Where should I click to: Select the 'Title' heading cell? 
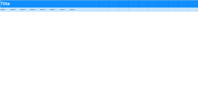click(x=5, y=4)
